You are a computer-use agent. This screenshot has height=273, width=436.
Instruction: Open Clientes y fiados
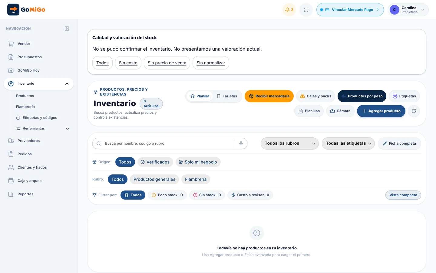click(x=38, y=167)
